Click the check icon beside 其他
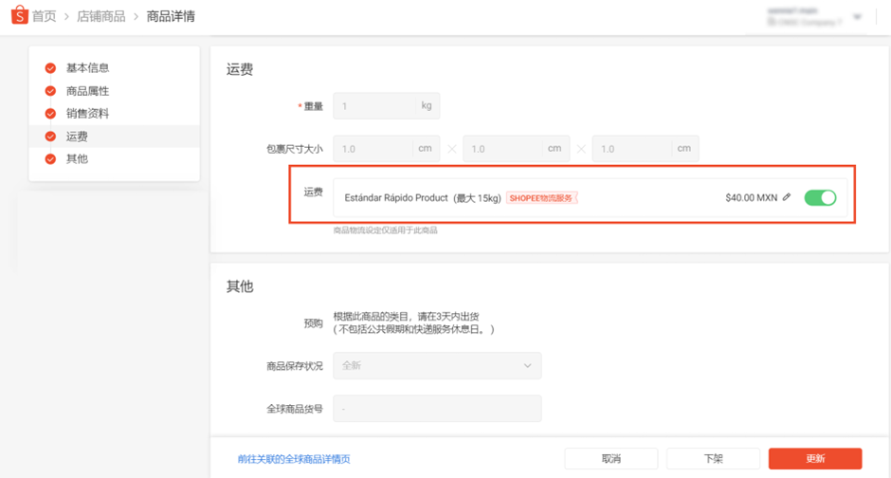 pos(50,159)
